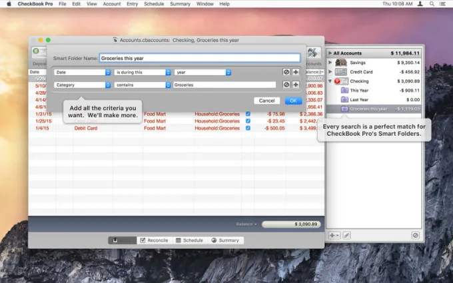Image resolution: width=453 pixels, height=283 pixels.
Task: Click OK to save the smart folder
Action: click(x=293, y=101)
